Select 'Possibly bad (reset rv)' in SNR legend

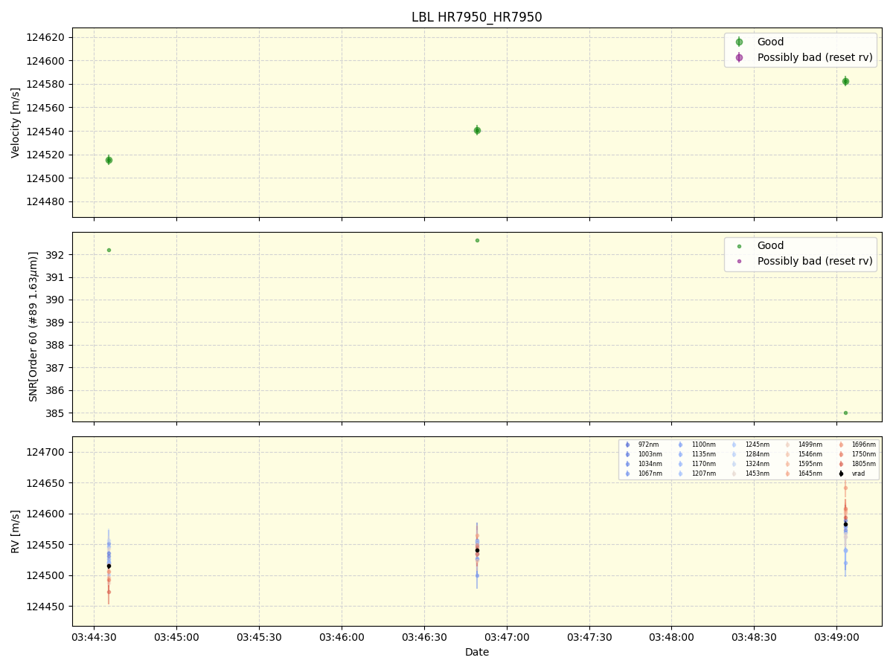815,261
